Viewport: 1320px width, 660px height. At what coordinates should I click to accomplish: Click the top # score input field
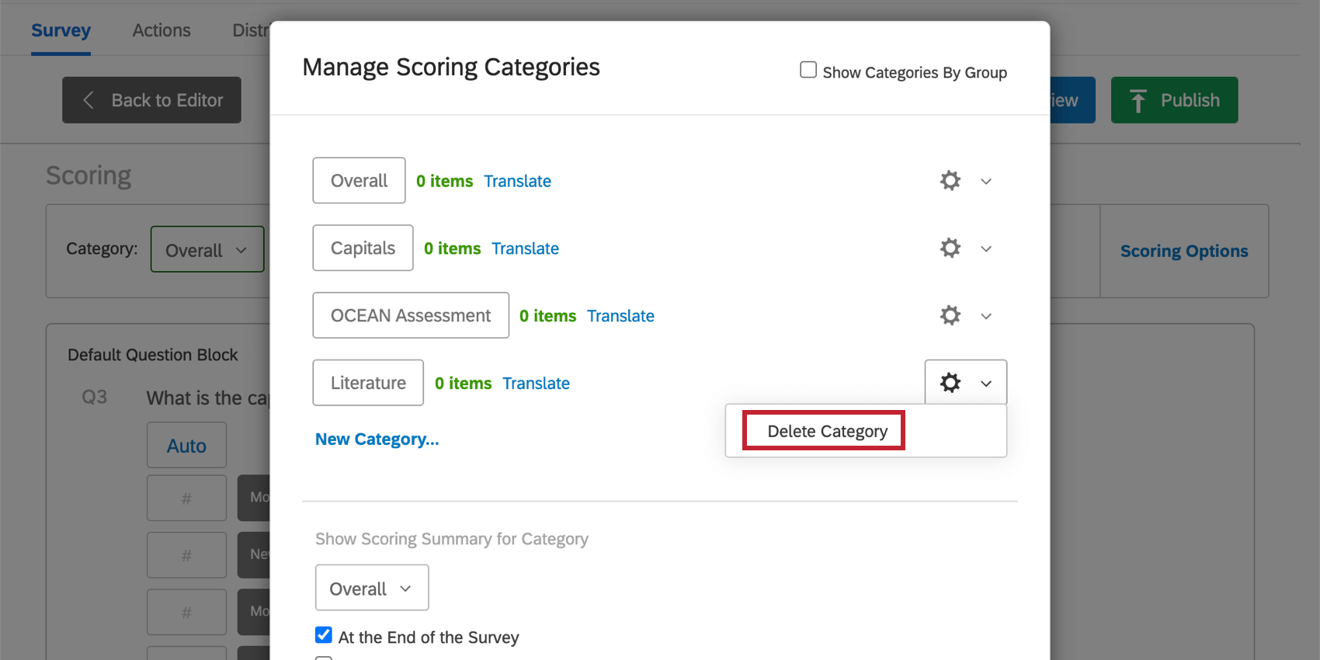click(186, 498)
